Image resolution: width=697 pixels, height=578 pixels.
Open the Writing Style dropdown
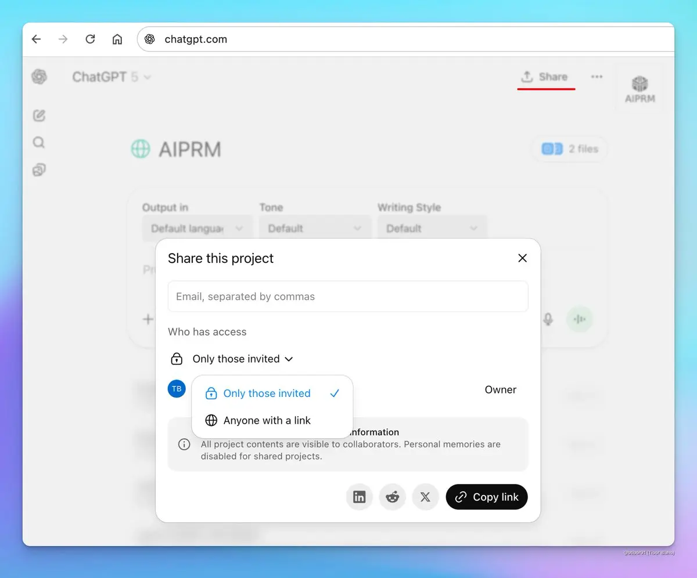(x=432, y=229)
